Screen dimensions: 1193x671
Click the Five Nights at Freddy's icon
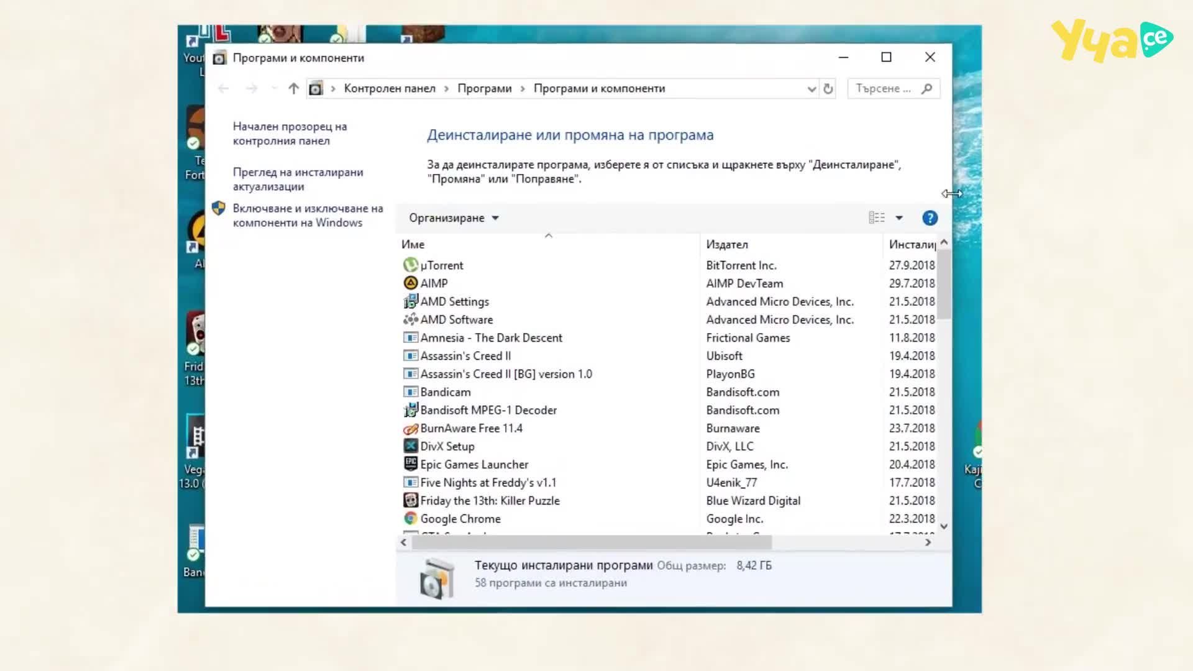click(410, 482)
